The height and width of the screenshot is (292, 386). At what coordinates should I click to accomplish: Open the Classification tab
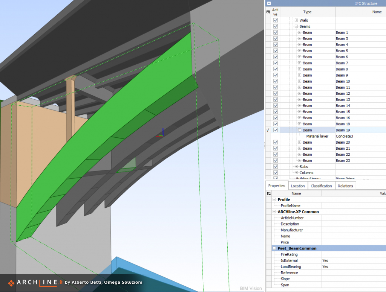(321, 186)
